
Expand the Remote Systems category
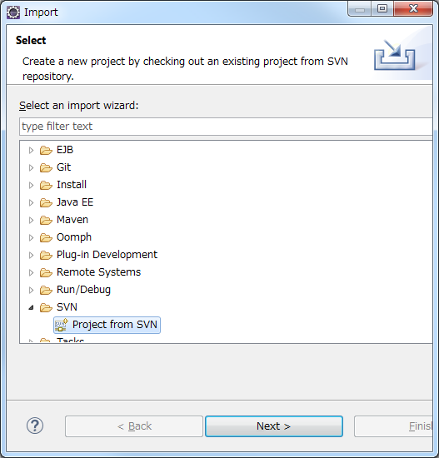click(x=31, y=272)
